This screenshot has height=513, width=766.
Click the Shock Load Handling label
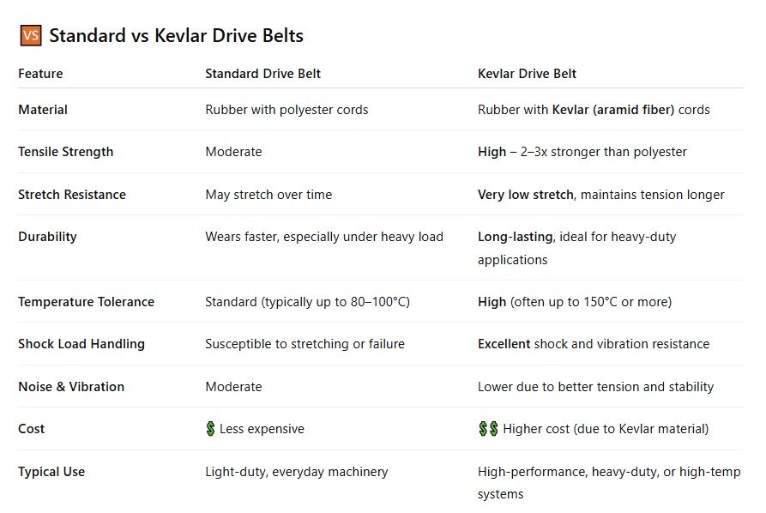(x=81, y=344)
